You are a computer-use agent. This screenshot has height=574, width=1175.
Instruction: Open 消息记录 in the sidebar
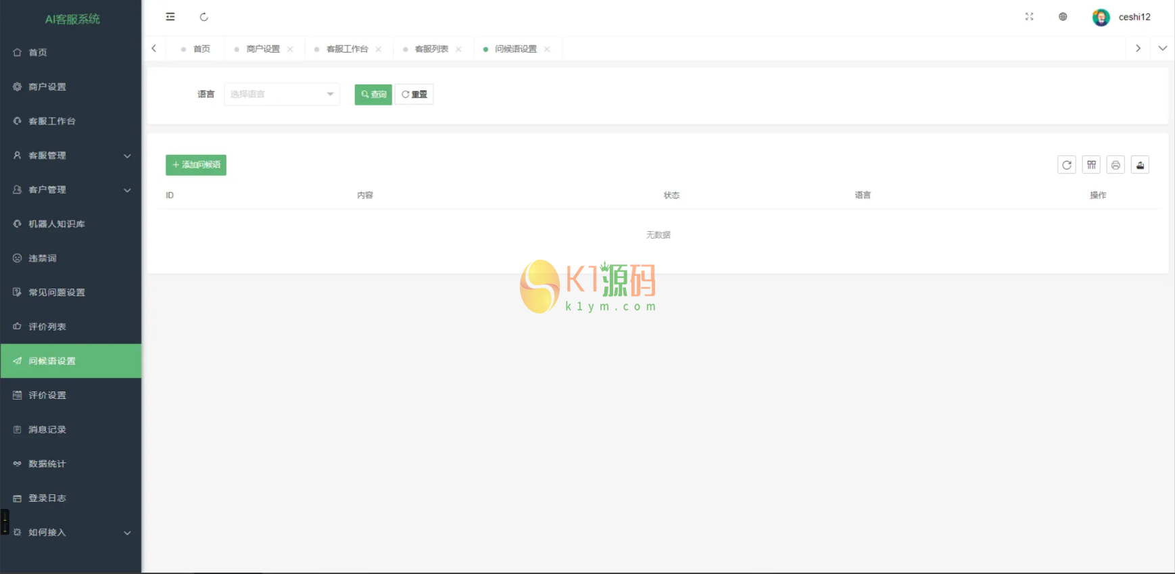point(71,429)
